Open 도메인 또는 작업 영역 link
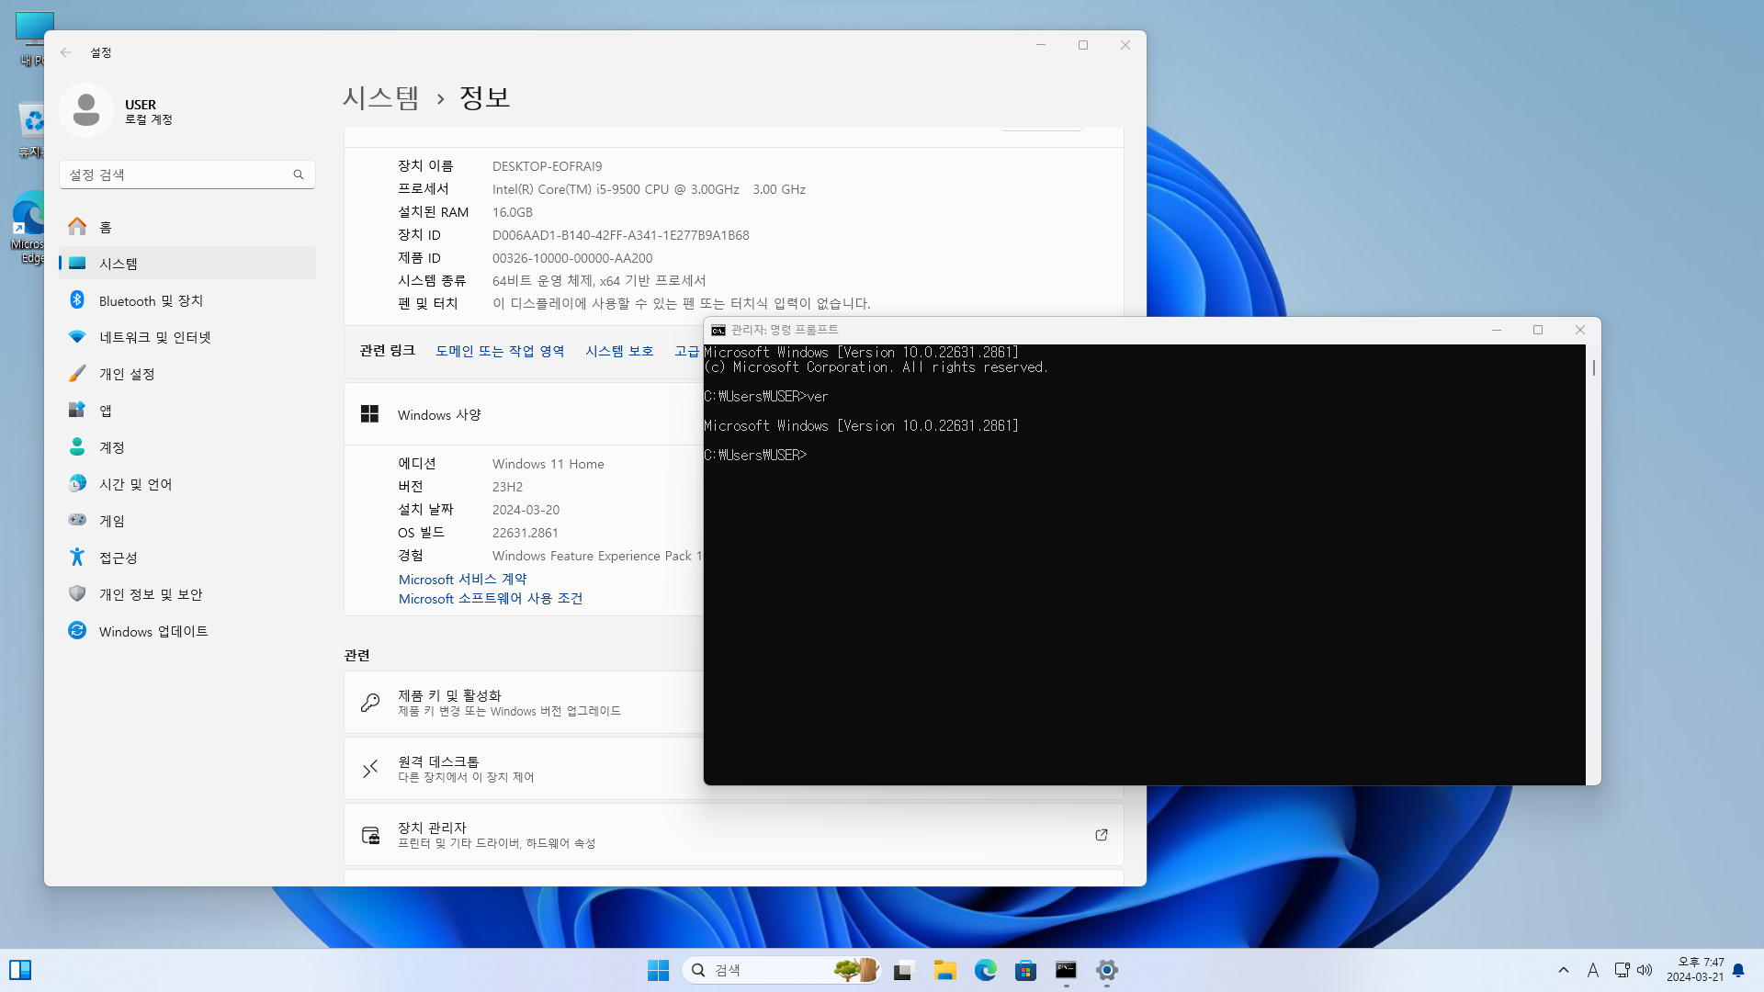This screenshot has height=992, width=1764. pyautogui.click(x=500, y=351)
